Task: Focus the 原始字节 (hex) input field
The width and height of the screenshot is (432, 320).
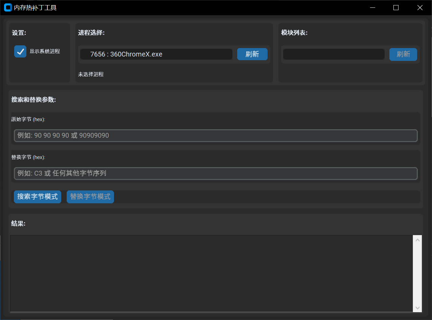Action: tap(215, 136)
